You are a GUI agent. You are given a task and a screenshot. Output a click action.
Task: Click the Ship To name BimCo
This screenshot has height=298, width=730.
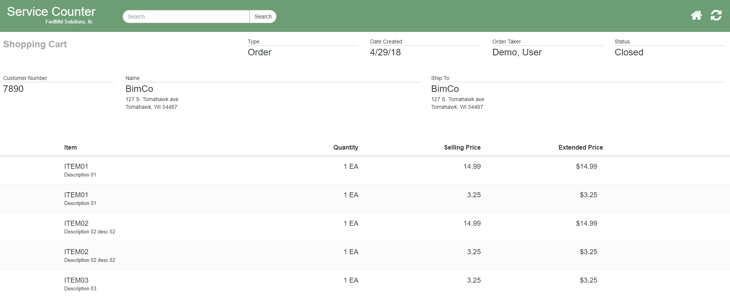click(x=445, y=89)
